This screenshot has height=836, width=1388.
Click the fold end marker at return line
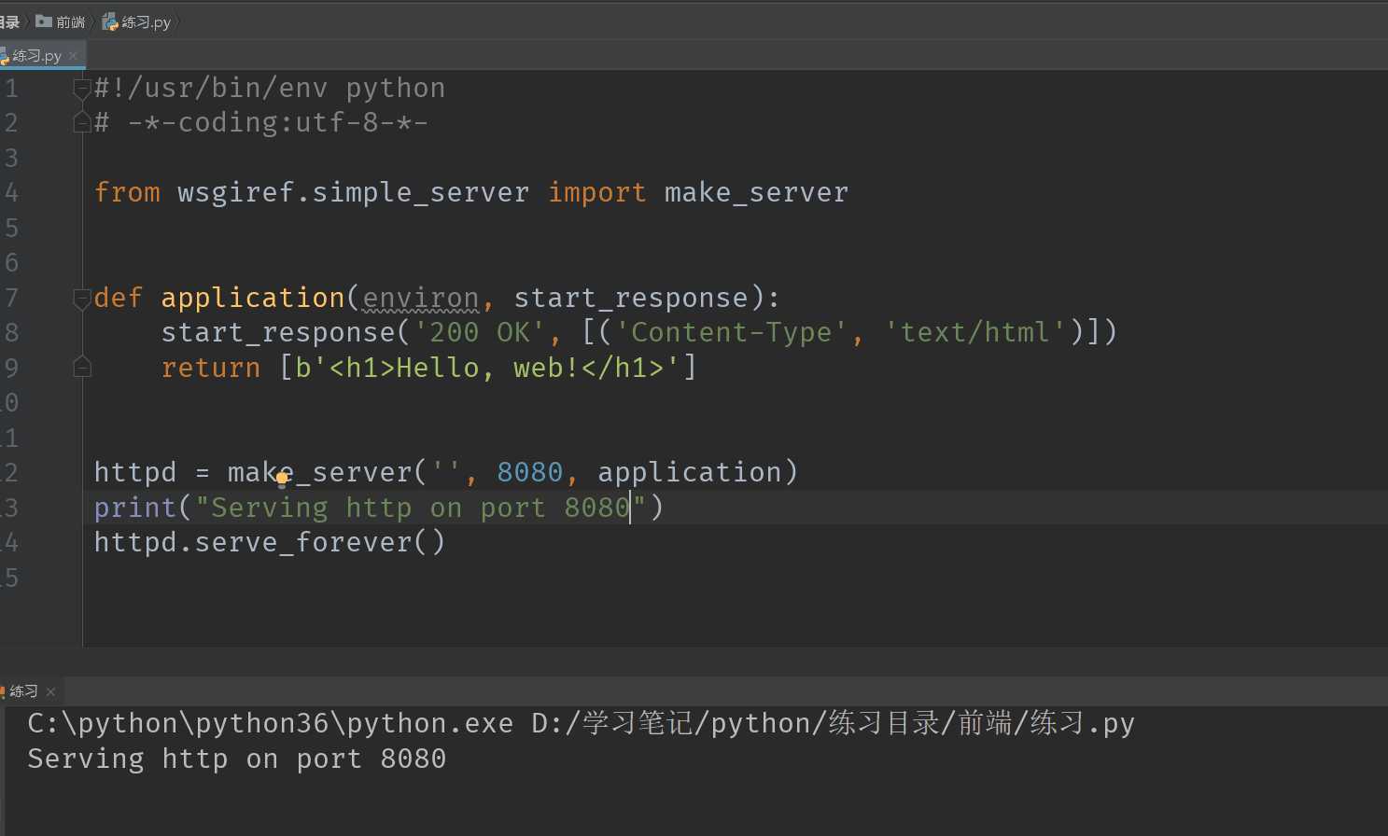click(82, 367)
